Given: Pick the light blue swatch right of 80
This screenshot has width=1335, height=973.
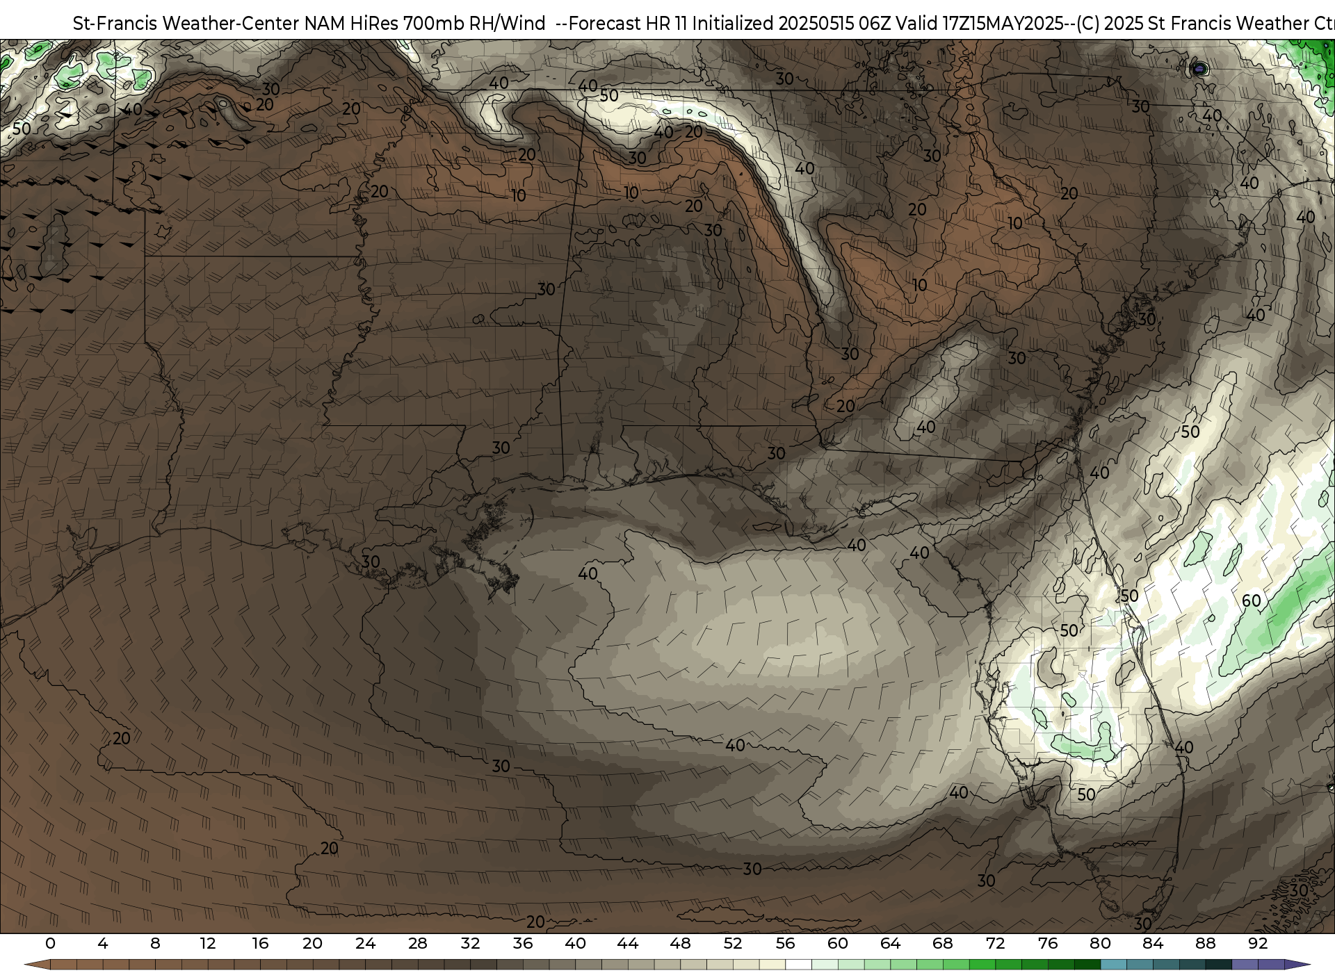Looking at the screenshot, I should click(1113, 965).
